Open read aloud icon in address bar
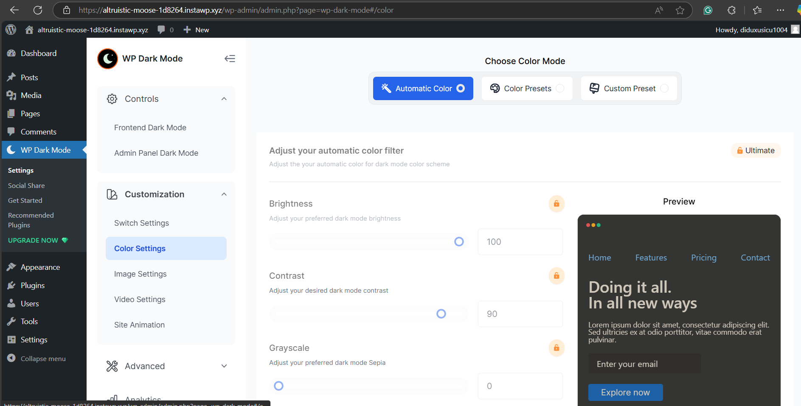Viewport: 801px width, 406px height. (659, 10)
